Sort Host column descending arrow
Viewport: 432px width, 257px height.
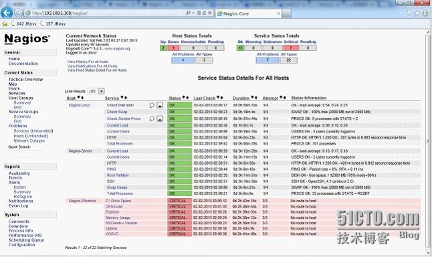coord(82,97)
